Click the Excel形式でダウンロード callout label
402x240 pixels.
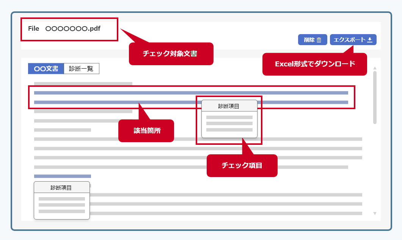click(x=314, y=64)
